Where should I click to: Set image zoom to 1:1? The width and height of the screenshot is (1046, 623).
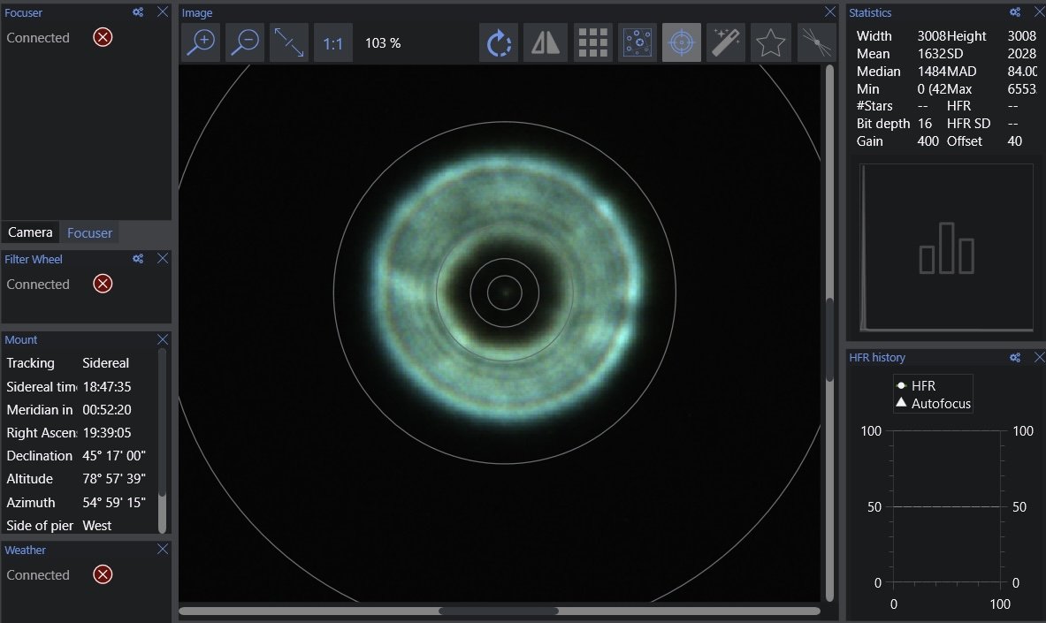click(333, 42)
